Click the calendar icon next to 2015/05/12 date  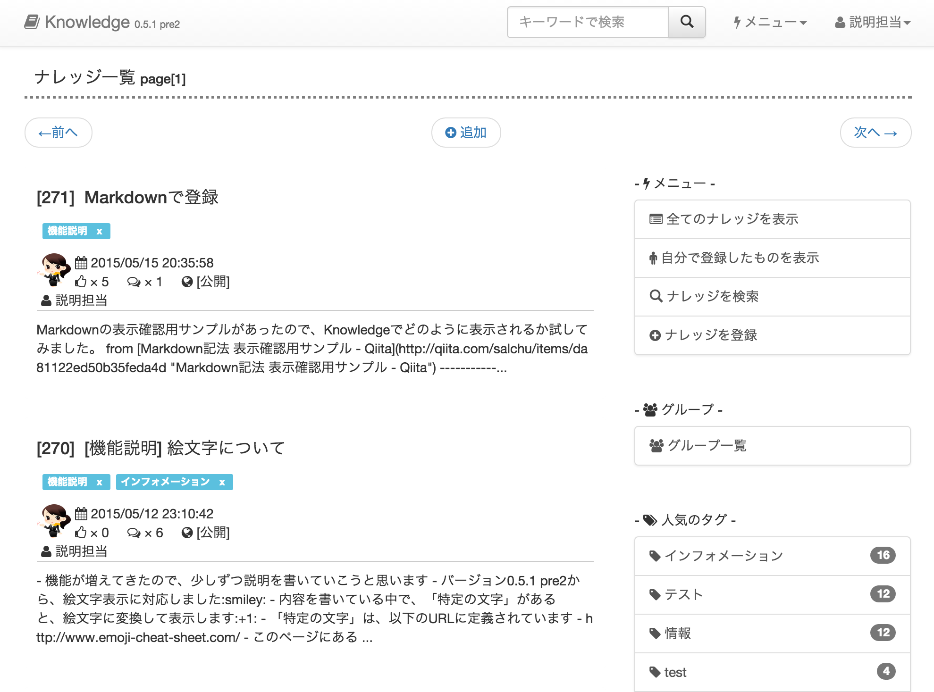(x=82, y=513)
